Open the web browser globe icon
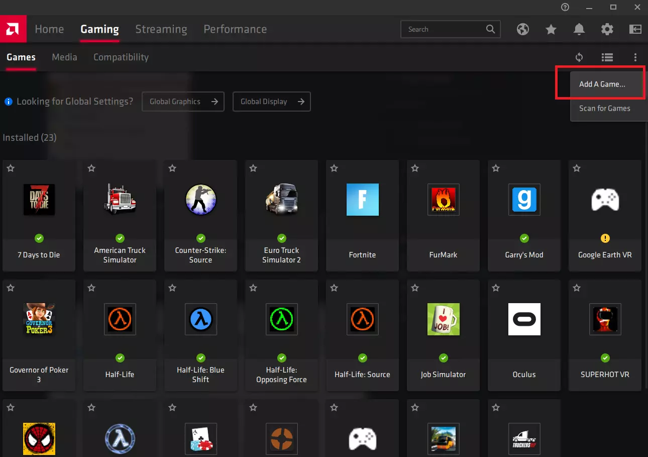Screen dimensions: 648x457 tap(523, 29)
